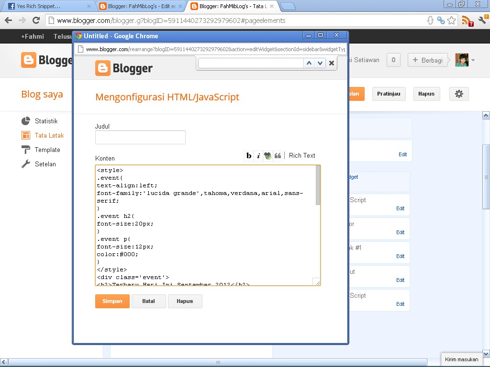Go back in the browser

[9, 21]
